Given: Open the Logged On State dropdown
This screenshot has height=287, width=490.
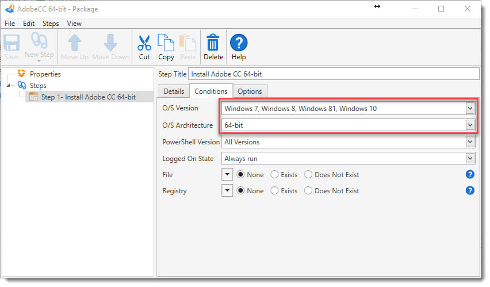Looking at the screenshot, I should point(470,159).
